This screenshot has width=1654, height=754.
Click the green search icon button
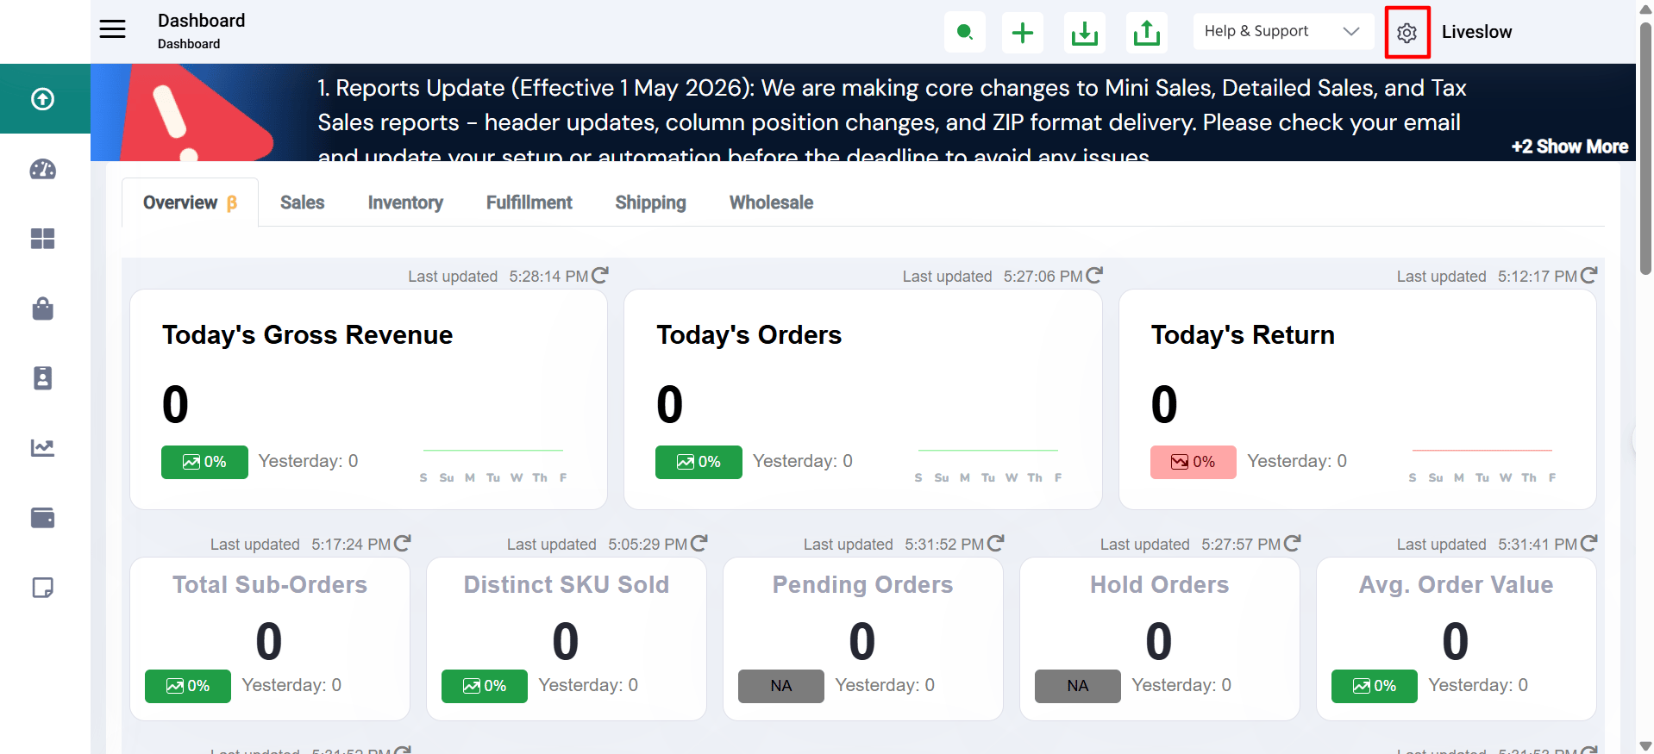(965, 33)
